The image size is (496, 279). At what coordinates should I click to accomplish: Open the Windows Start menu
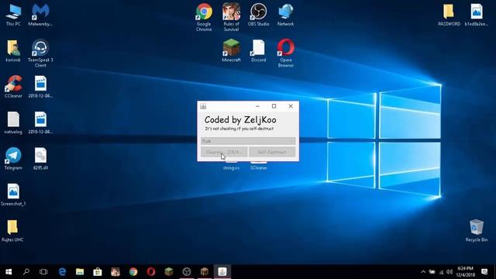(x=9, y=272)
